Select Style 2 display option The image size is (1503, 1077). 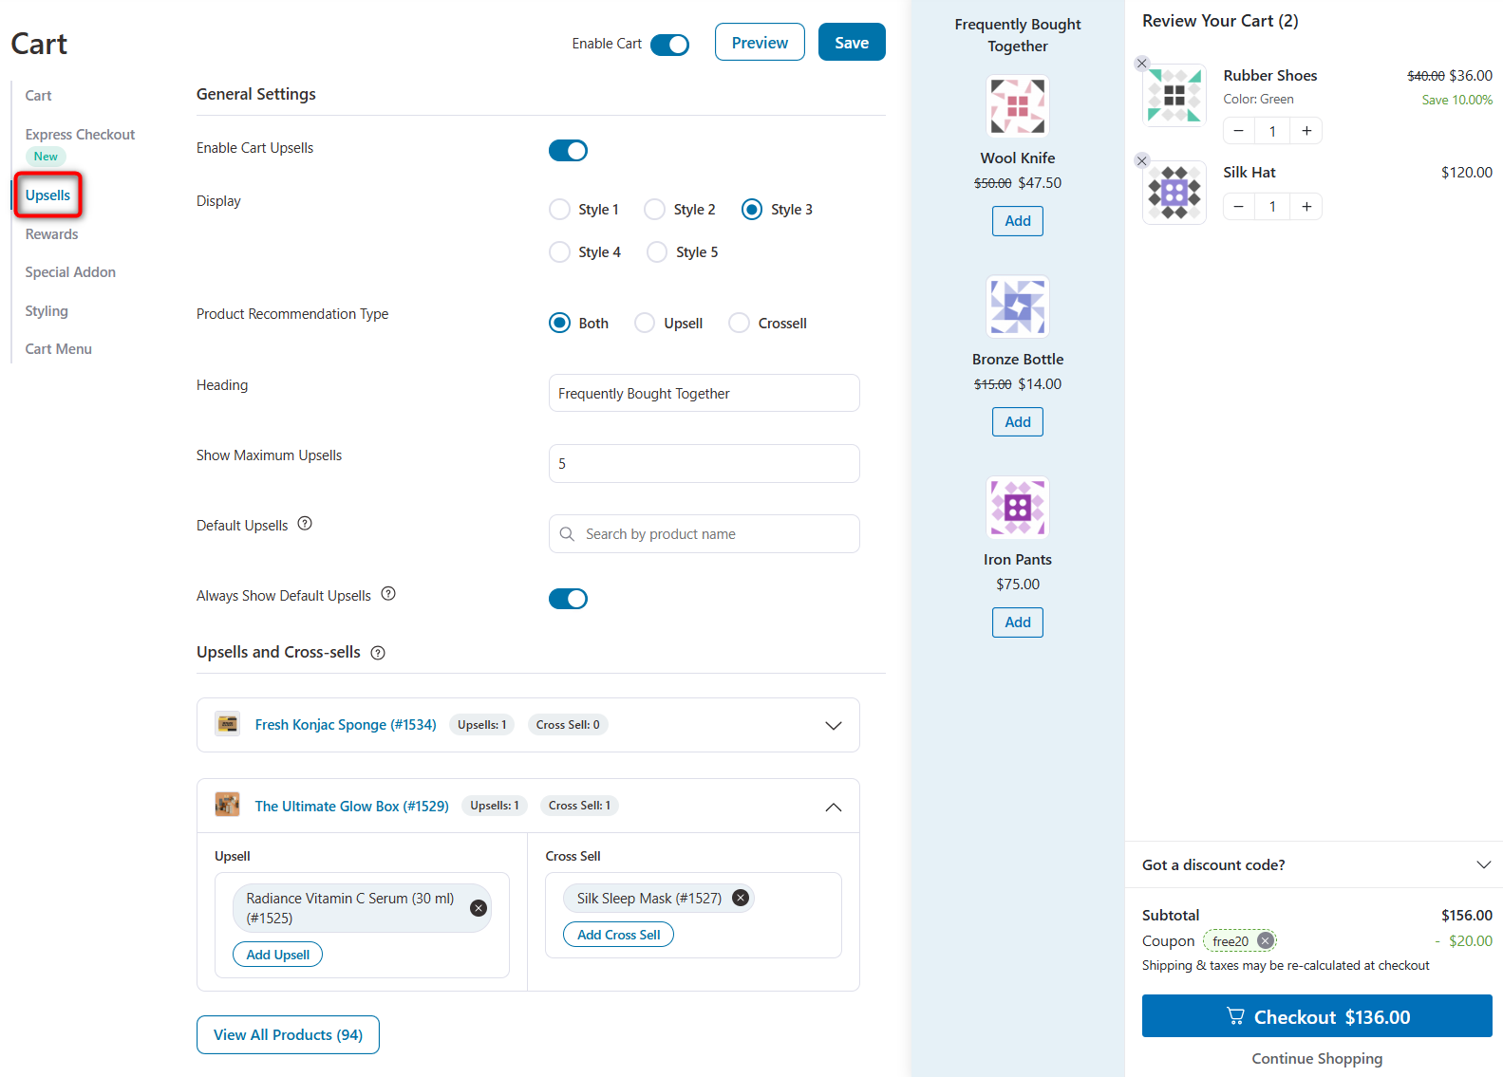(655, 209)
